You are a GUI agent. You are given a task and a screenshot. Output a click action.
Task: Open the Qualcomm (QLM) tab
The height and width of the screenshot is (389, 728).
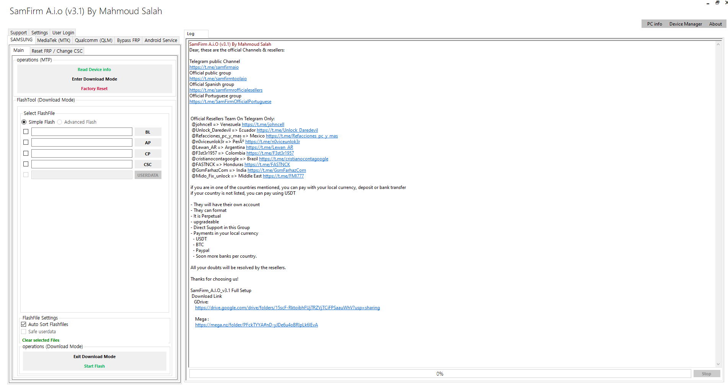coord(94,40)
